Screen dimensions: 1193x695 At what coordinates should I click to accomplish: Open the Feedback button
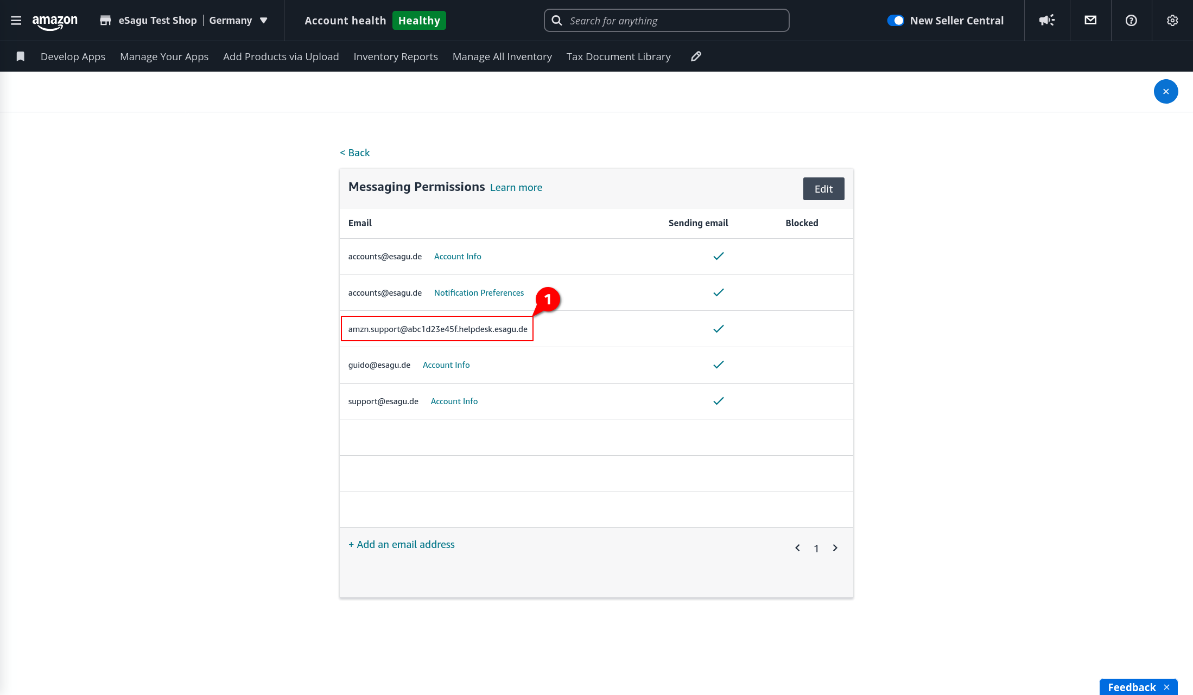pyautogui.click(x=1132, y=687)
